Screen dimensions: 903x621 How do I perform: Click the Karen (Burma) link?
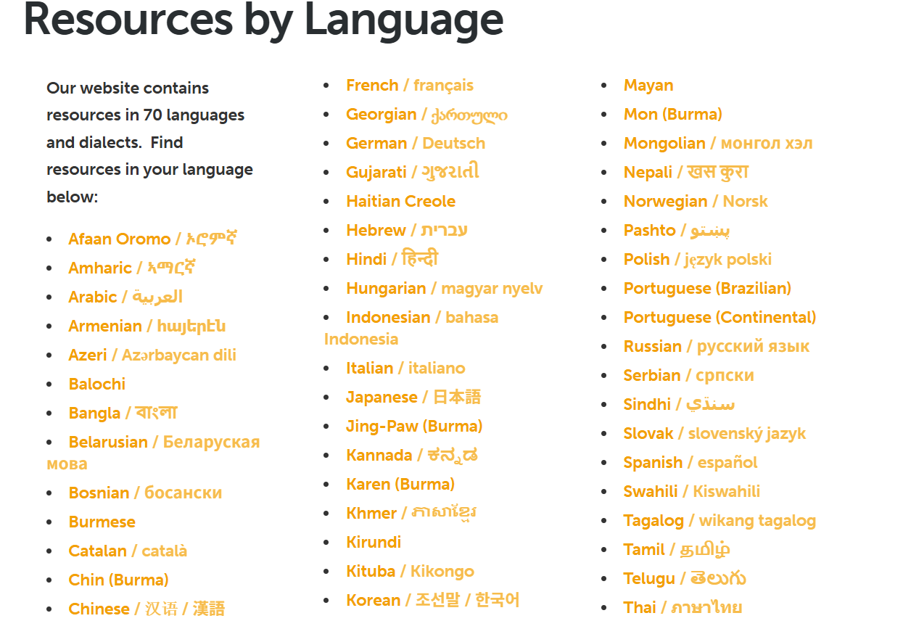(400, 484)
